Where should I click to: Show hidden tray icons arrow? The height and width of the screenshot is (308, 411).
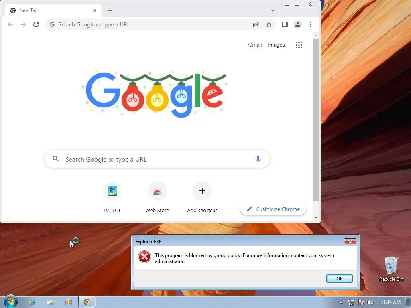coord(341,302)
